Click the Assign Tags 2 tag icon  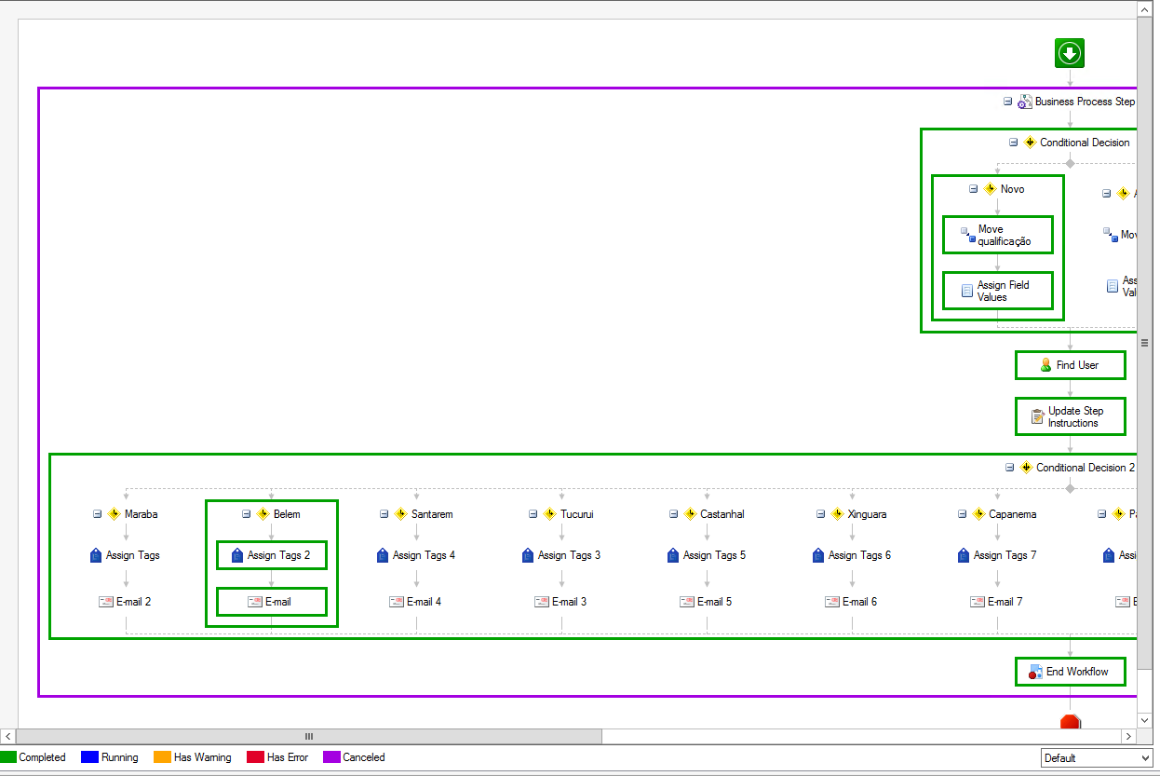pos(236,555)
